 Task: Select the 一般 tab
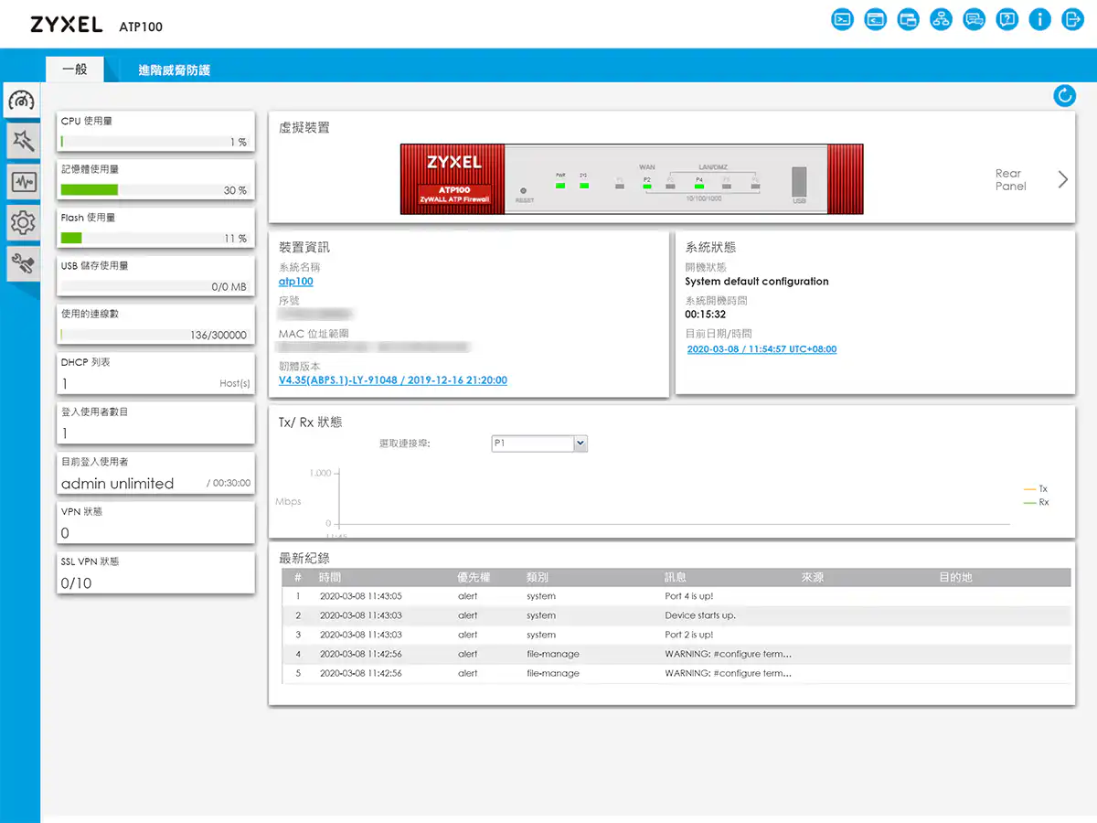[x=74, y=70]
